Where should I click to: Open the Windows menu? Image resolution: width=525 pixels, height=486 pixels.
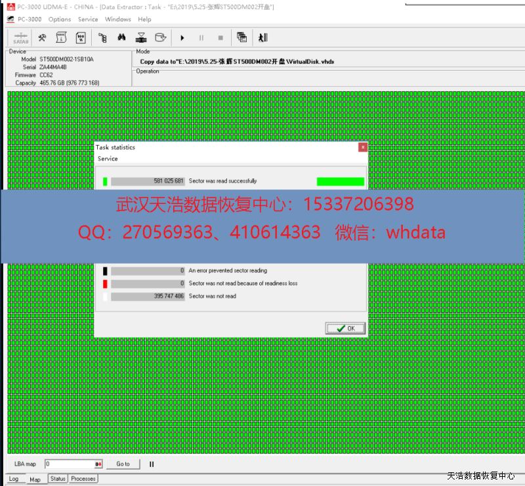118,20
